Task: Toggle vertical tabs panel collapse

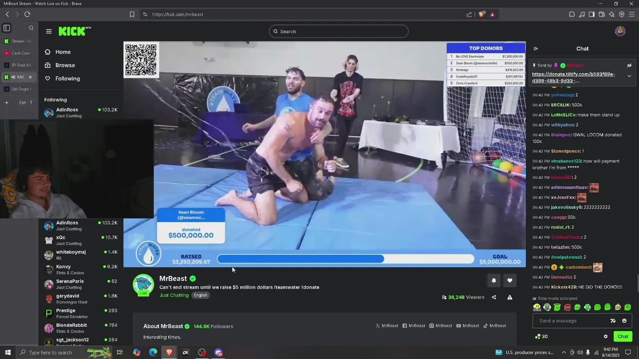Action: (6, 28)
